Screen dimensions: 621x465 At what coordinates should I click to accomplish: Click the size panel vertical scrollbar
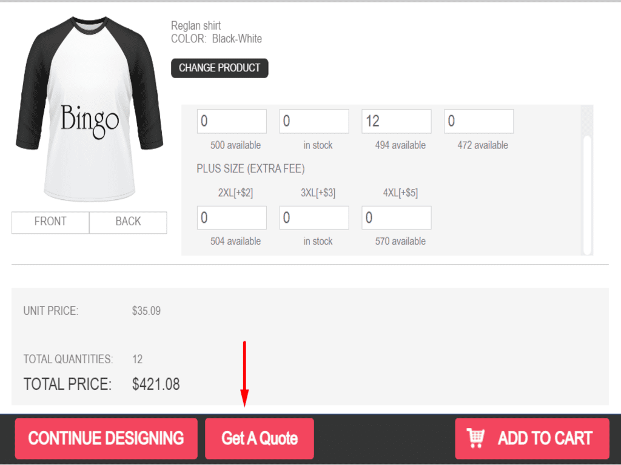pyautogui.click(x=586, y=194)
